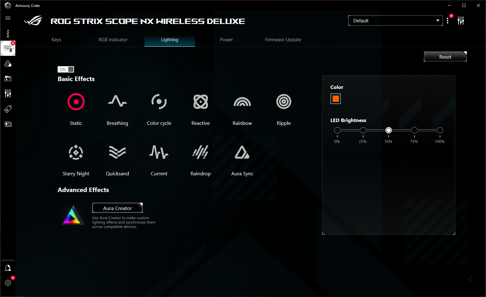Screen dimensions: 486x297
Task: Set LED Brightness to 100%
Action: click(x=440, y=130)
